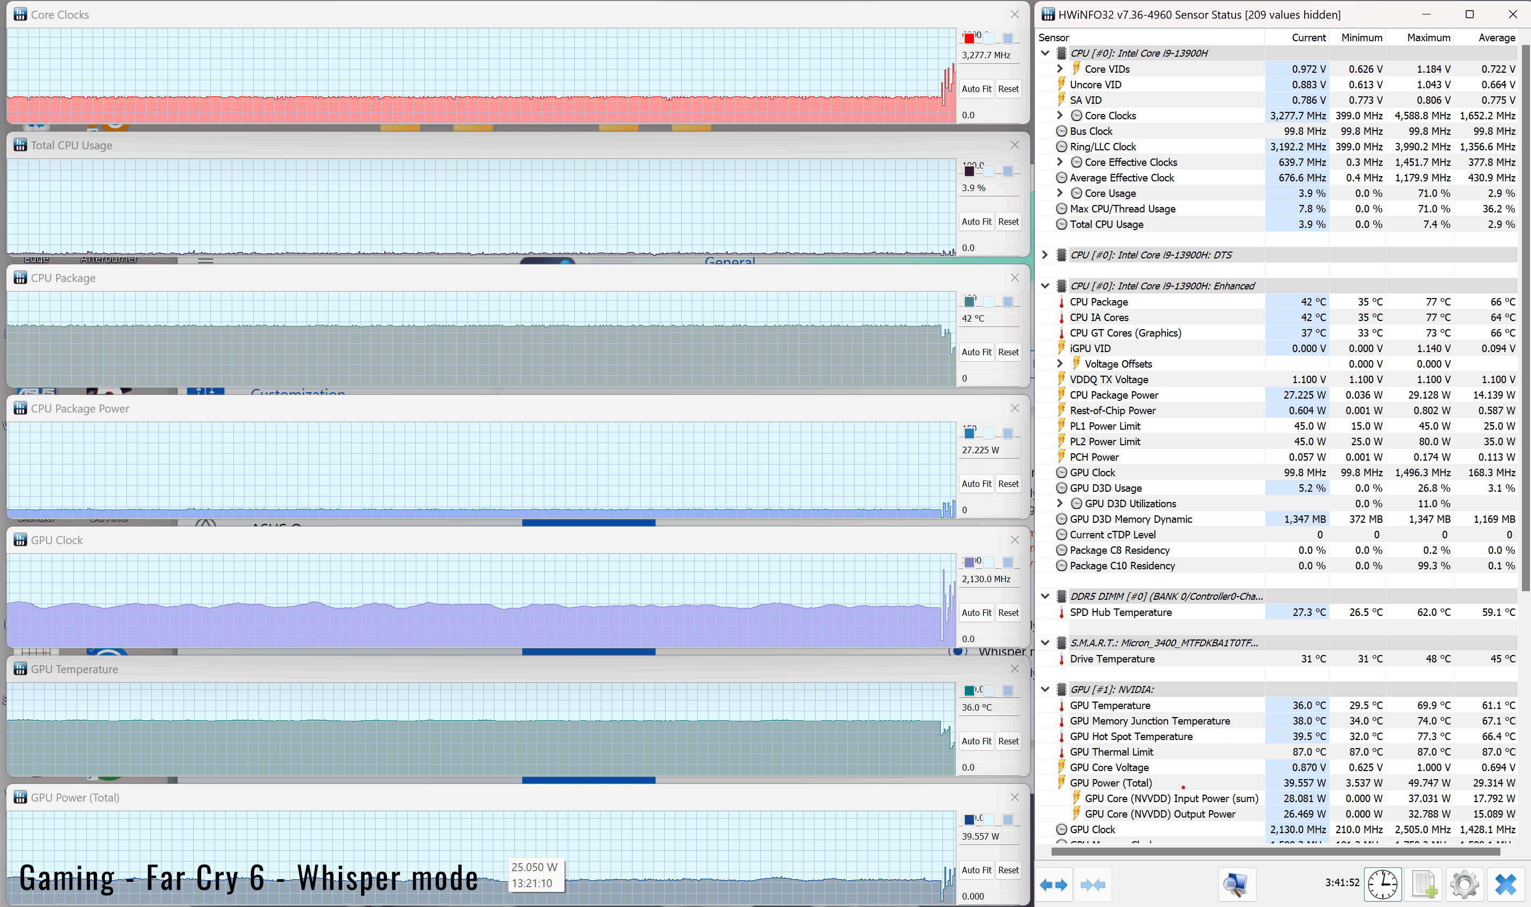The height and width of the screenshot is (907, 1531).
Task: Click the HWiNFO icon in Sensor Status title bar
Action: click(x=1048, y=14)
